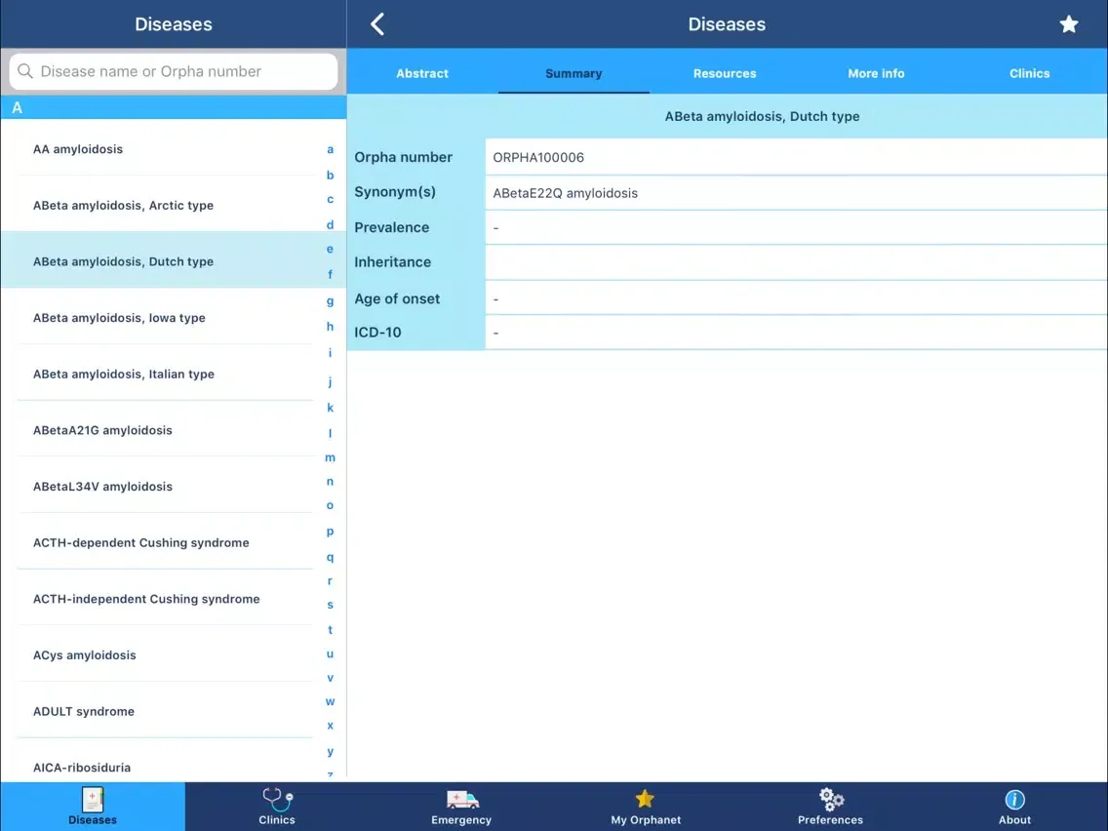Screen dimensions: 1108x831
Task: Open the Diseases section in bottom bar
Action: [x=93, y=807]
